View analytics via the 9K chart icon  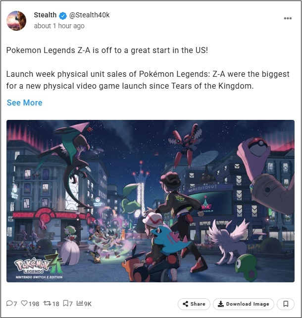[80, 303]
